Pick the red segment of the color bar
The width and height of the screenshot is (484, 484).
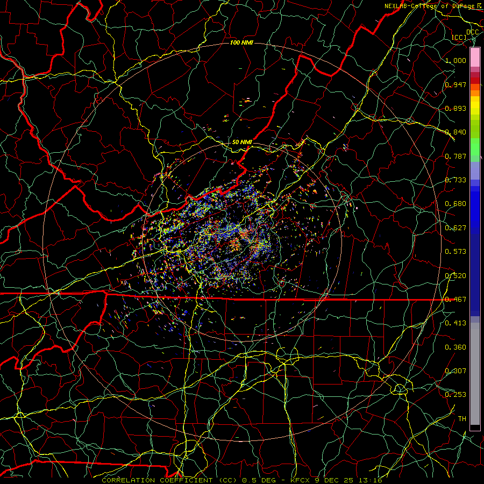click(x=475, y=80)
